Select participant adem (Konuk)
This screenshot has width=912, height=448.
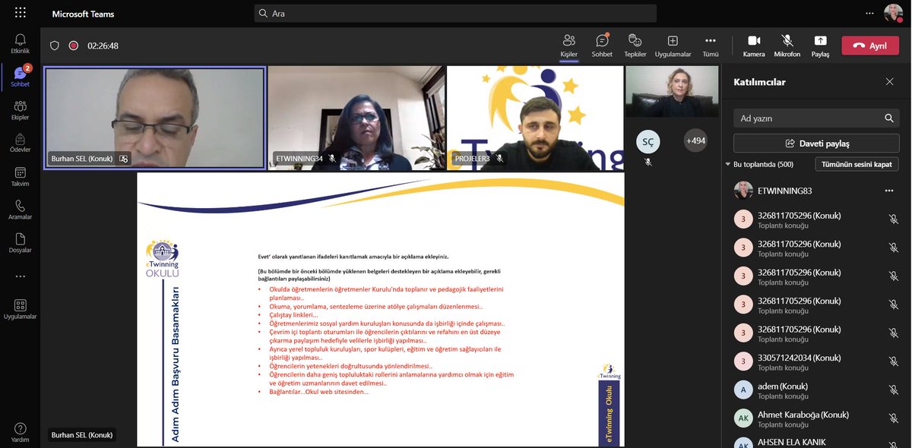pos(816,390)
